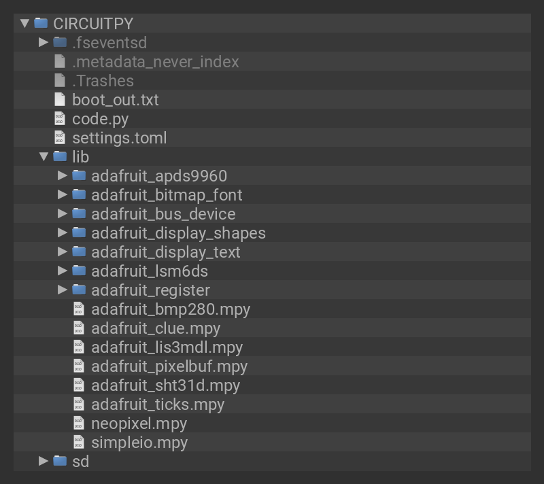The image size is (544, 484).
Task: Collapse the lib folder disclosure triangle
Action: (44, 156)
